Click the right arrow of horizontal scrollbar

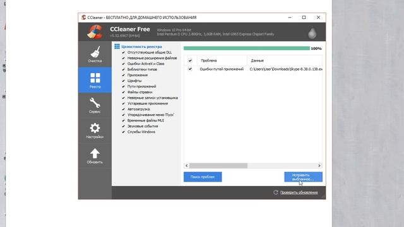pyautogui.click(x=319, y=165)
